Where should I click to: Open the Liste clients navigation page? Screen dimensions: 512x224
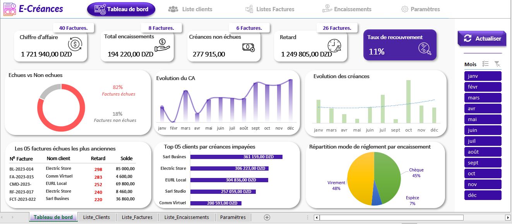tap(190, 9)
